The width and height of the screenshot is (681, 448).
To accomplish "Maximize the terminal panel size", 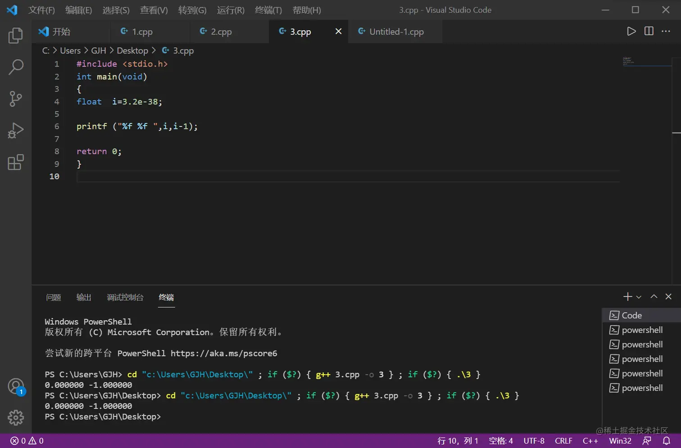I will point(654,296).
